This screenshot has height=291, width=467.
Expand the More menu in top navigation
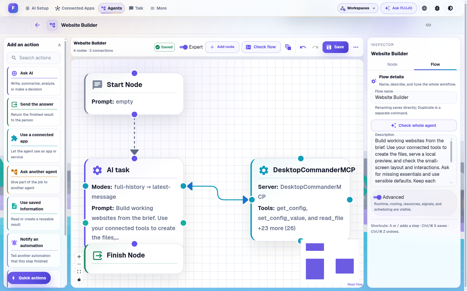point(158,8)
